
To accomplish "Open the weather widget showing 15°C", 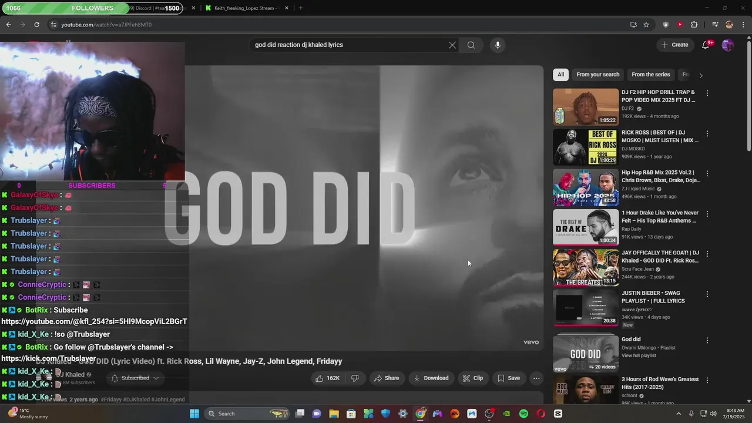I will click(28, 414).
